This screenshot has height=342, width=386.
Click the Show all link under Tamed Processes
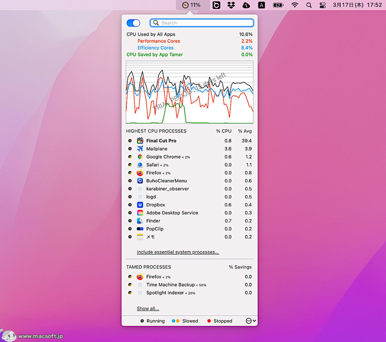148,308
